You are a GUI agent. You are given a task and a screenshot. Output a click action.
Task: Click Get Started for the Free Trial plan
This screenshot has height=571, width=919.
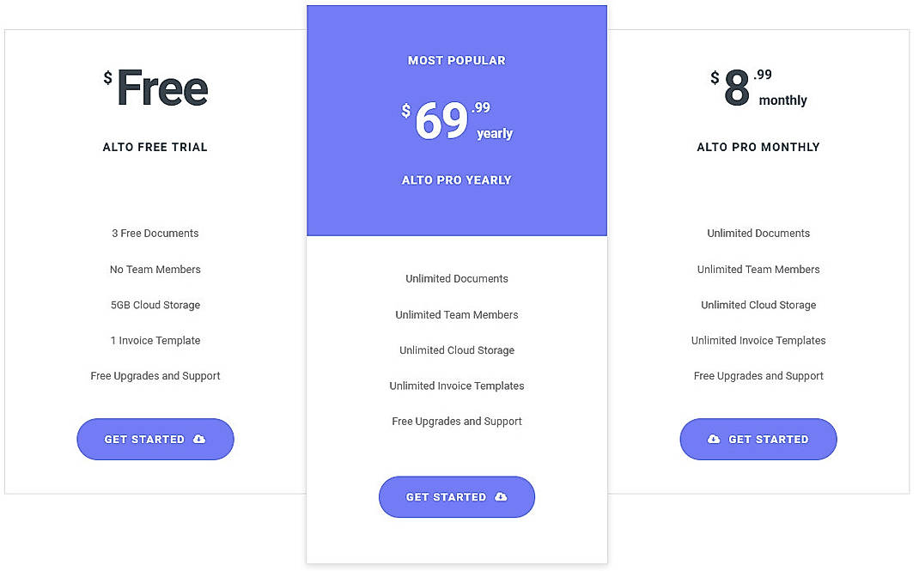click(155, 439)
